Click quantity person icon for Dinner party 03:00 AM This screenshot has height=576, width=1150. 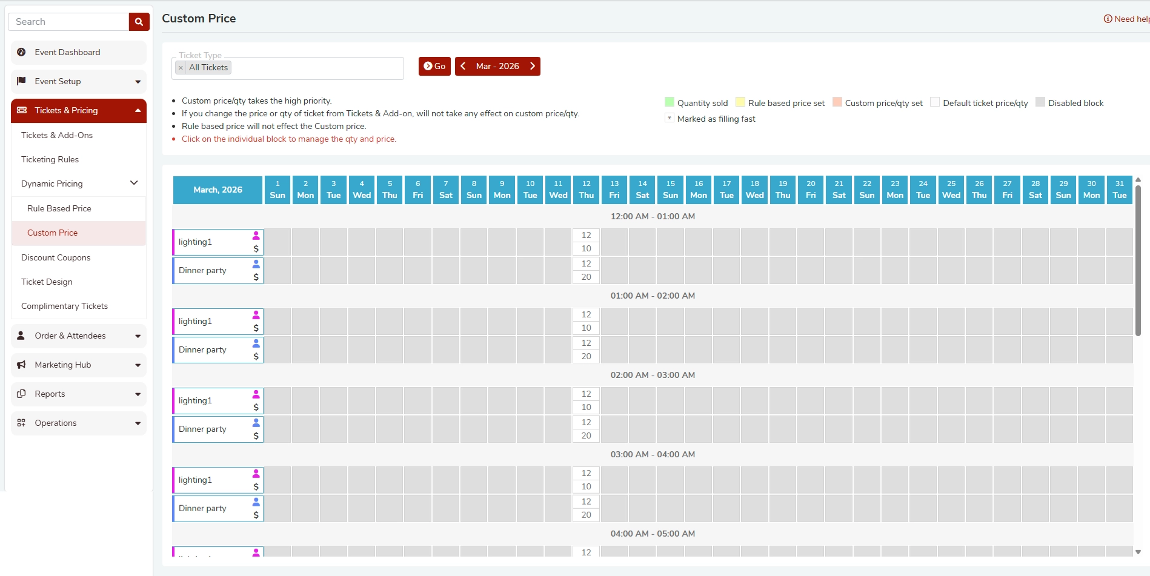pos(256,502)
